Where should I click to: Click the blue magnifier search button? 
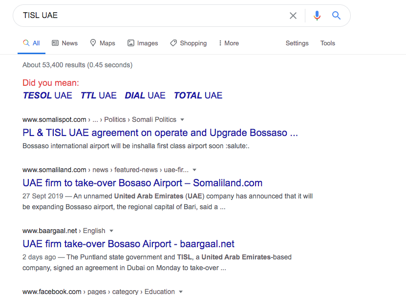pyautogui.click(x=336, y=16)
